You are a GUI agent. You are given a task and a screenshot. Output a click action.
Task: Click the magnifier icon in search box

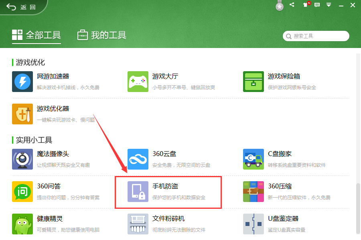[288, 36]
